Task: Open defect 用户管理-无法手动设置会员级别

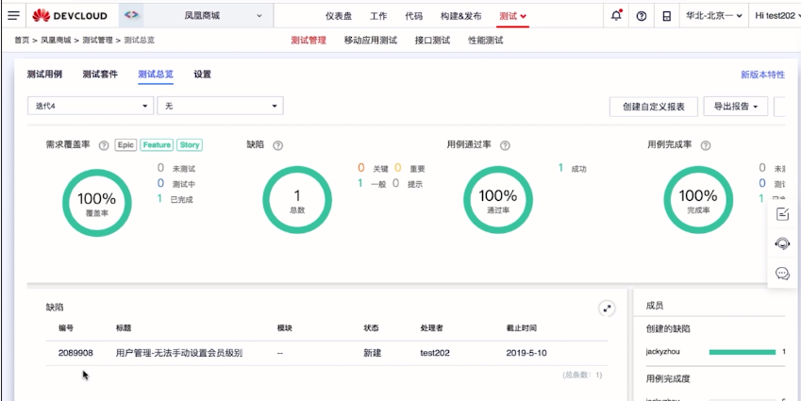Action: 179,353
